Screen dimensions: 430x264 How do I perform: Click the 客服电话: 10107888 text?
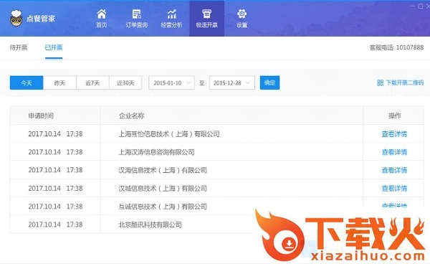[396, 47]
